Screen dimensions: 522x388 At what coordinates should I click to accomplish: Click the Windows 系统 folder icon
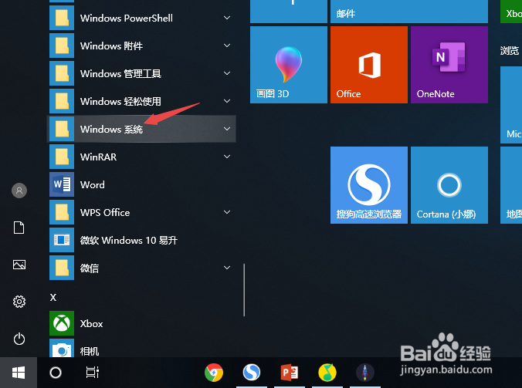click(x=62, y=129)
